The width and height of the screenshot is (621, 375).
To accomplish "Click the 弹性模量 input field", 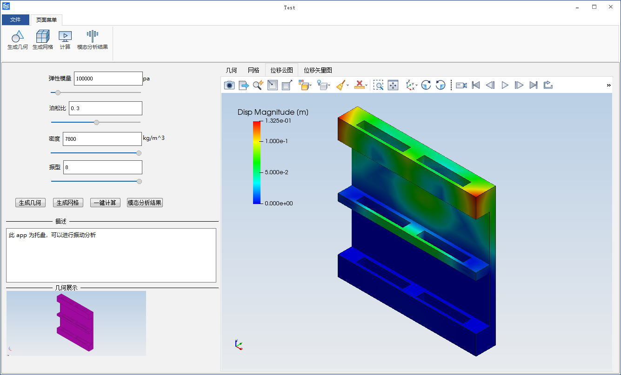I will (108, 79).
